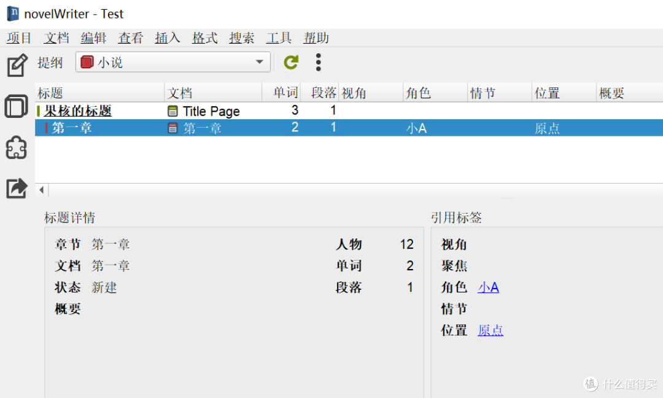Screen dimensions: 663x398
Task: Open the 文档 menu
Action: (56, 38)
